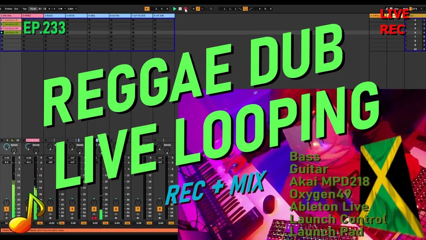Viewport: 426px width, 240px height.
Task: Toggle the Key map mode switch
Action: pos(396,9)
